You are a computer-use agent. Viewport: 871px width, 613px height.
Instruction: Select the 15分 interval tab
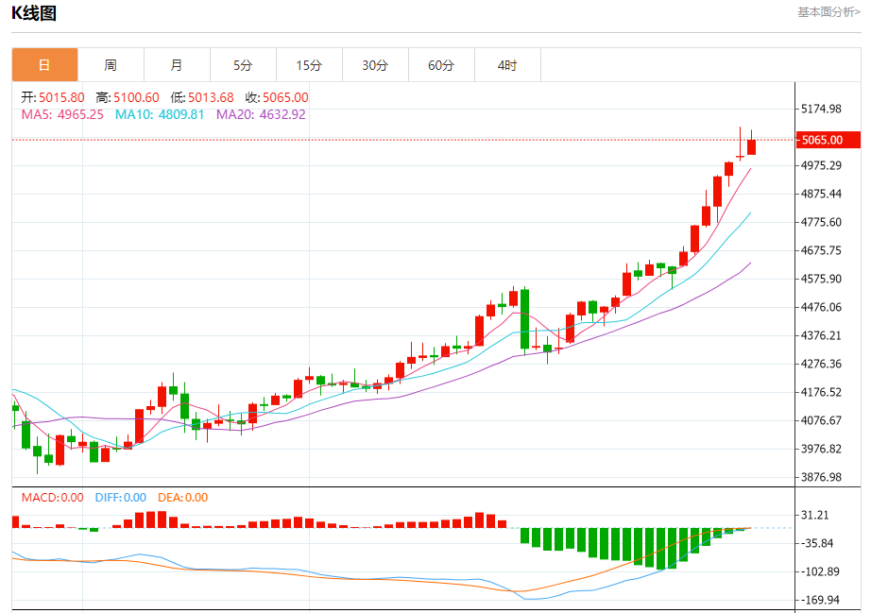309,65
